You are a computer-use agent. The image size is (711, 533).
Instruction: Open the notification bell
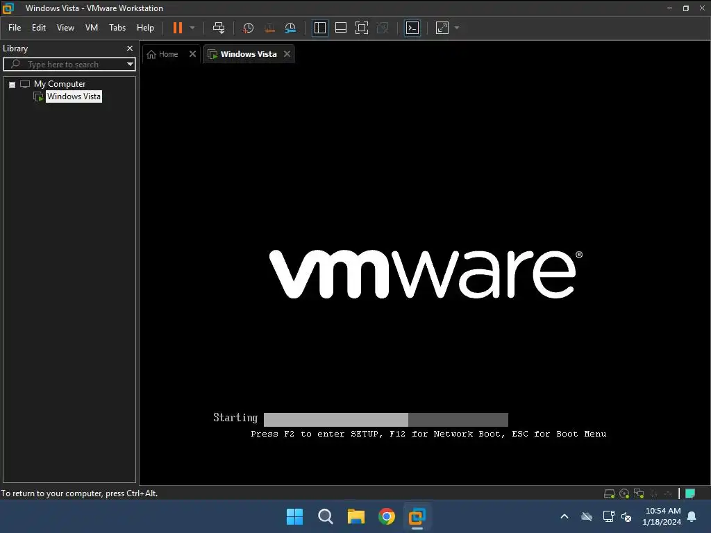(692, 516)
